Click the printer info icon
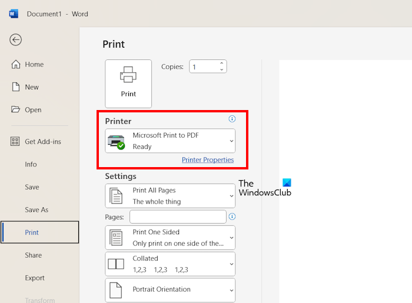The width and height of the screenshot is (412, 303). 232,119
